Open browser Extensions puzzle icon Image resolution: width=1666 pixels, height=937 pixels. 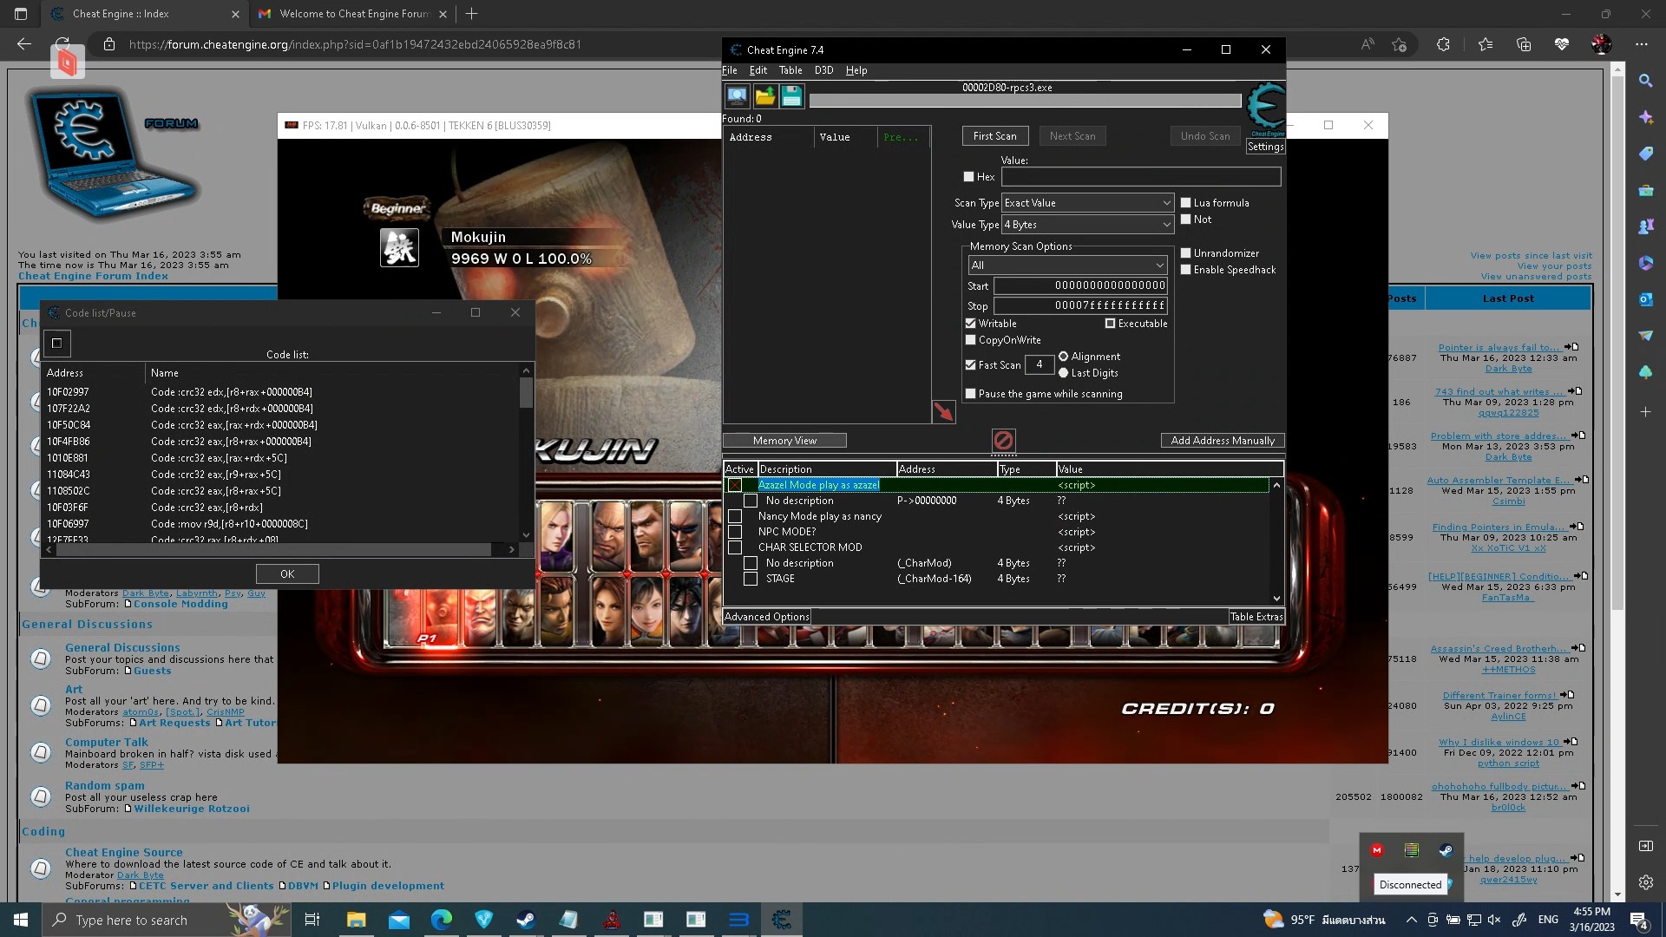(1443, 44)
